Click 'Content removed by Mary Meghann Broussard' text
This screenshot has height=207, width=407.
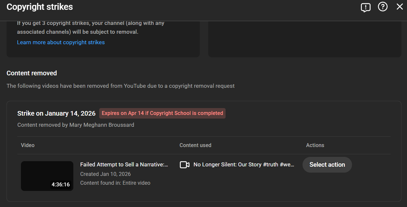tap(76, 125)
